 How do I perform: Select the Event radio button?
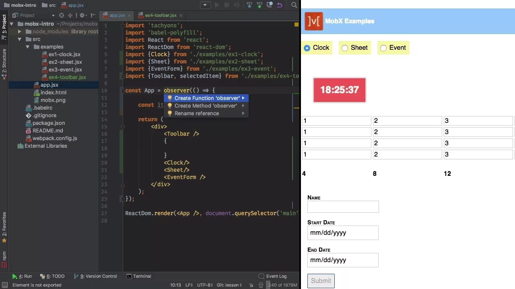pos(383,48)
